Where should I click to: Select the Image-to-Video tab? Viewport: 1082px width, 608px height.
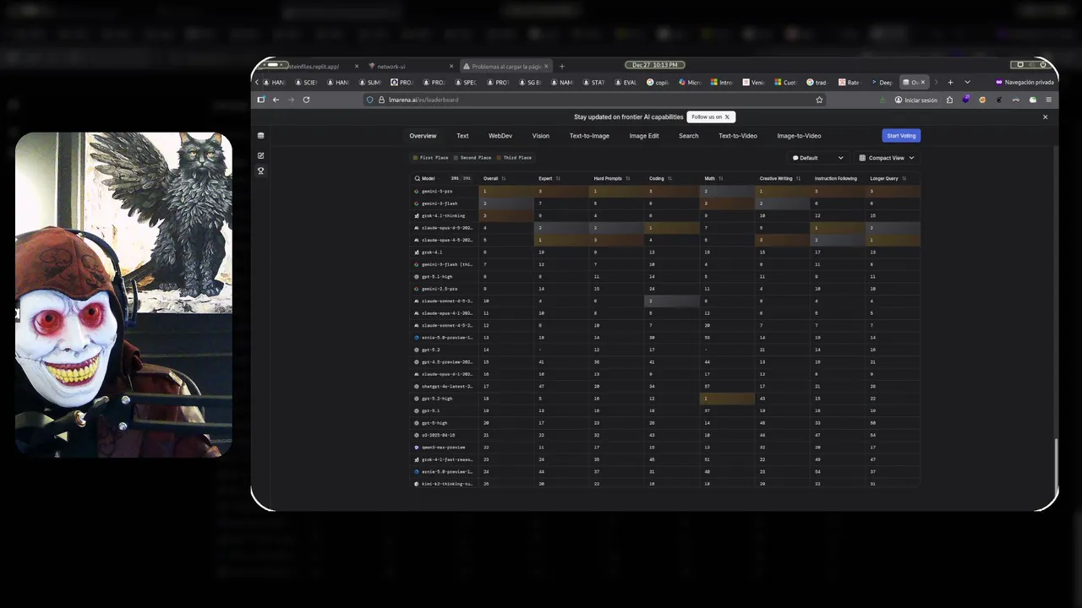pyautogui.click(x=799, y=136)
